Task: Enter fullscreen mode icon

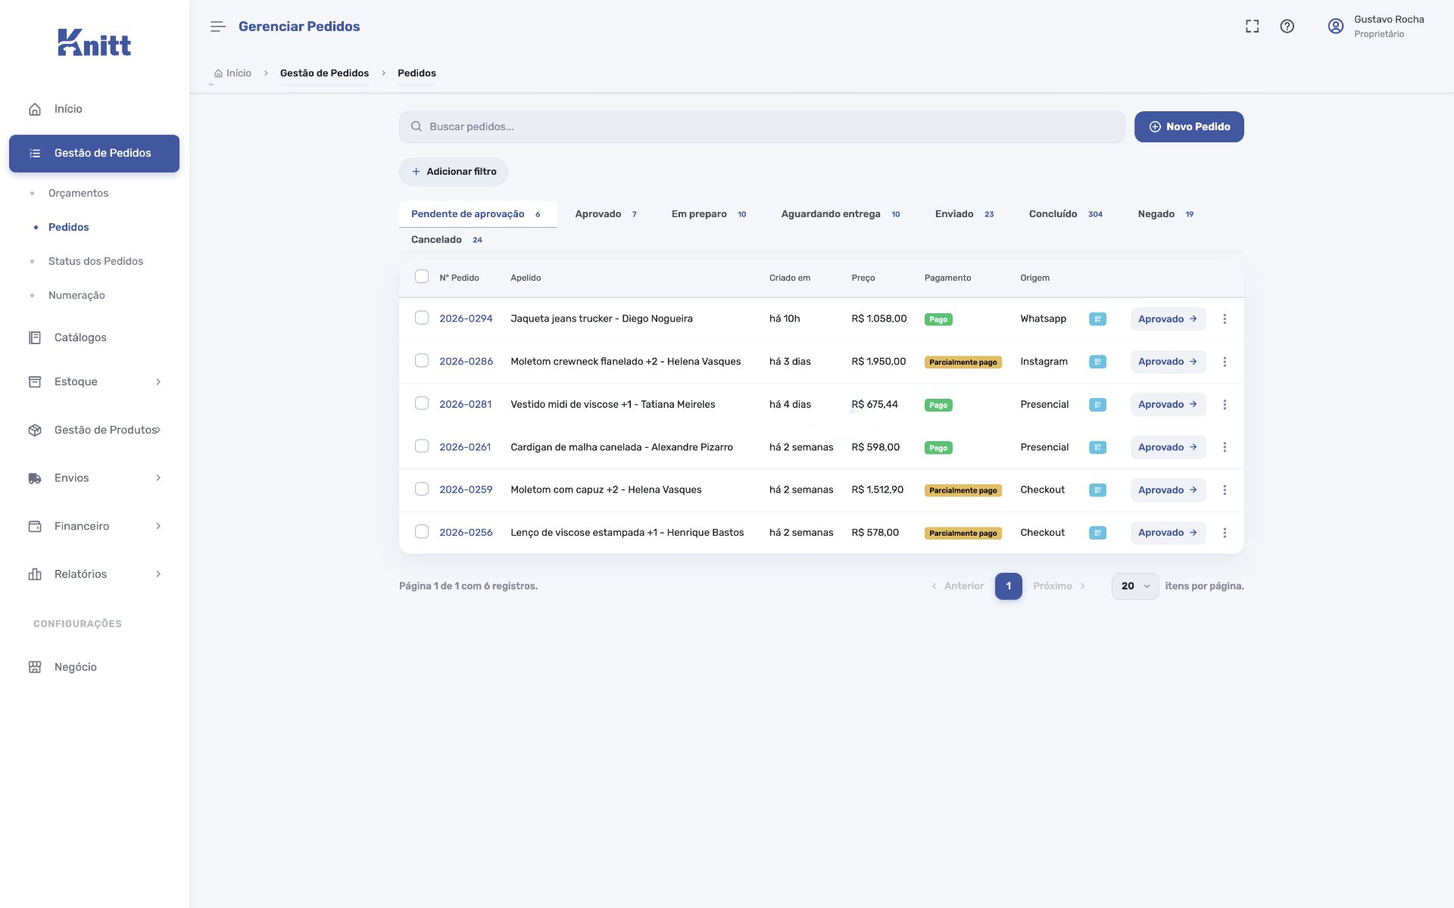Action: pos(1253,26)
